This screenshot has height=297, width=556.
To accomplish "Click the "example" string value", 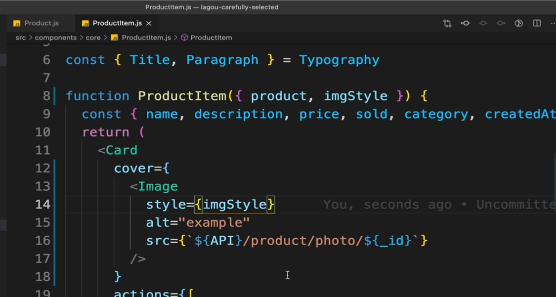I will click(214, 222).
